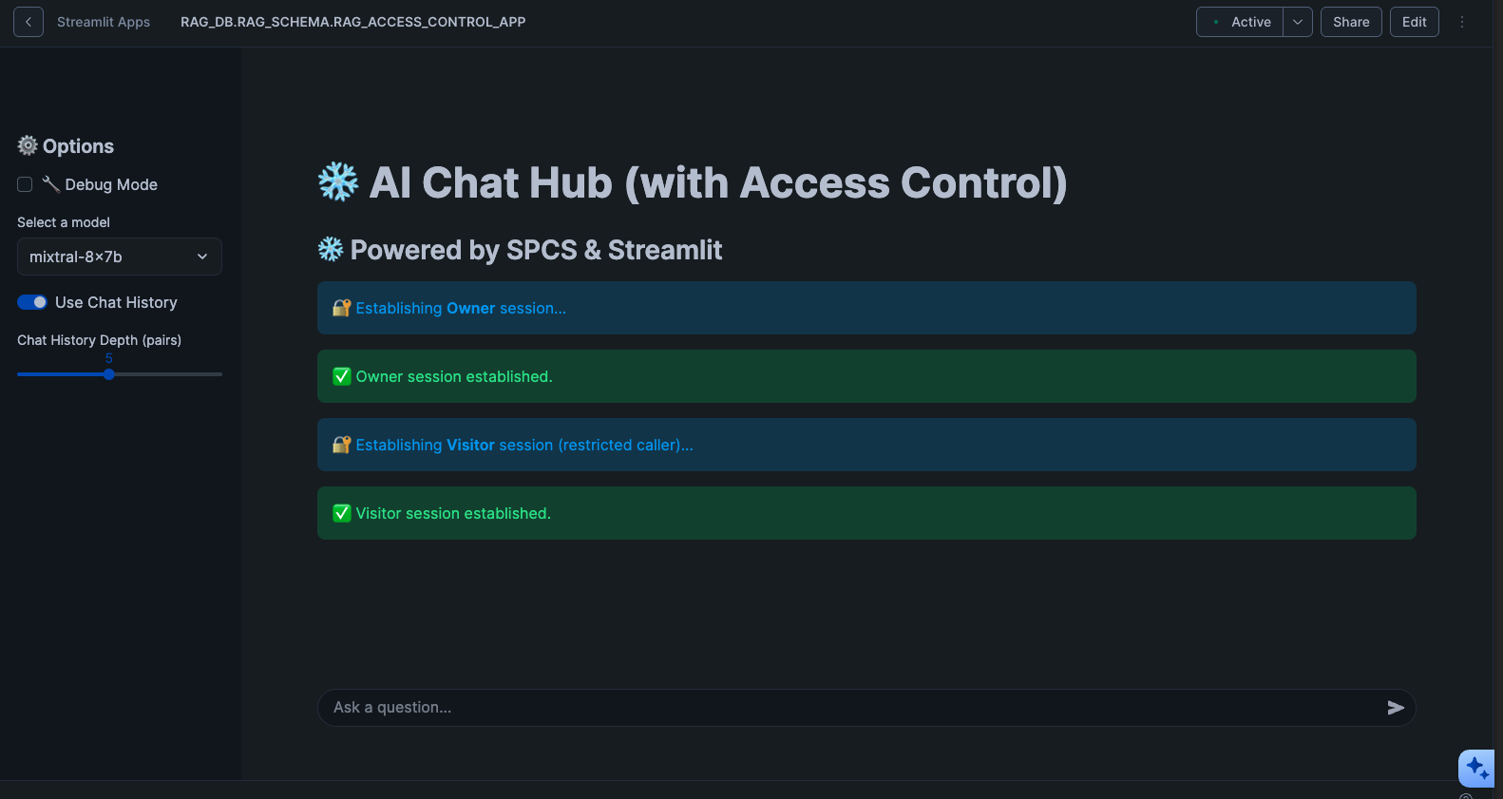Click the lock icon on the Owner session banner
This screenshot has width=1503, height=799.
(x=341, y=308)
